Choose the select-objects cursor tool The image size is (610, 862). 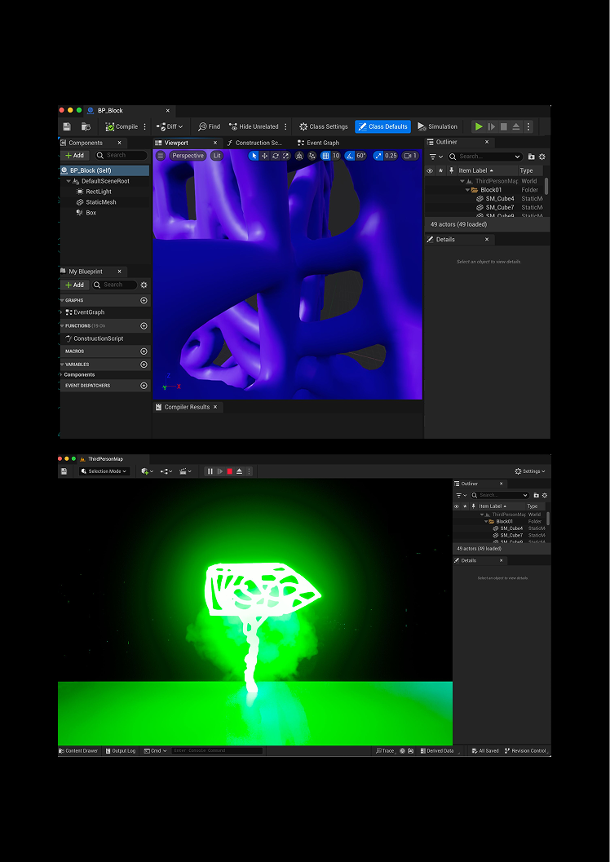pyautogui.click(x=254, y=156)
